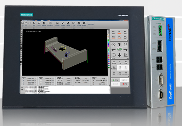Screen dimensions: 182x126
Task: Click the greyed Resume button
Action: [116, 84]
